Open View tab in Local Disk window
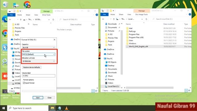The image size is (197, 111). pos(129,14)
